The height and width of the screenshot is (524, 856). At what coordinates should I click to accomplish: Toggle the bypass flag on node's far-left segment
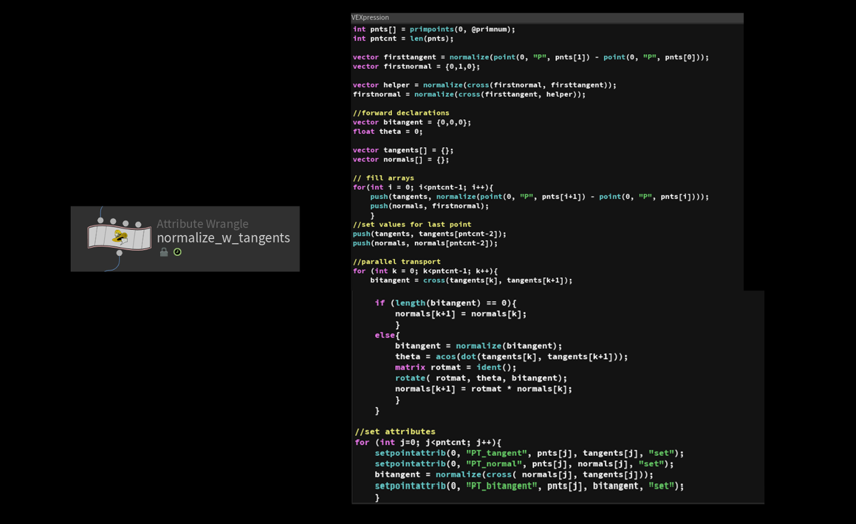[x=93, y=237]
